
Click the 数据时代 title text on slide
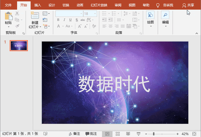click(x=114, y=84)
